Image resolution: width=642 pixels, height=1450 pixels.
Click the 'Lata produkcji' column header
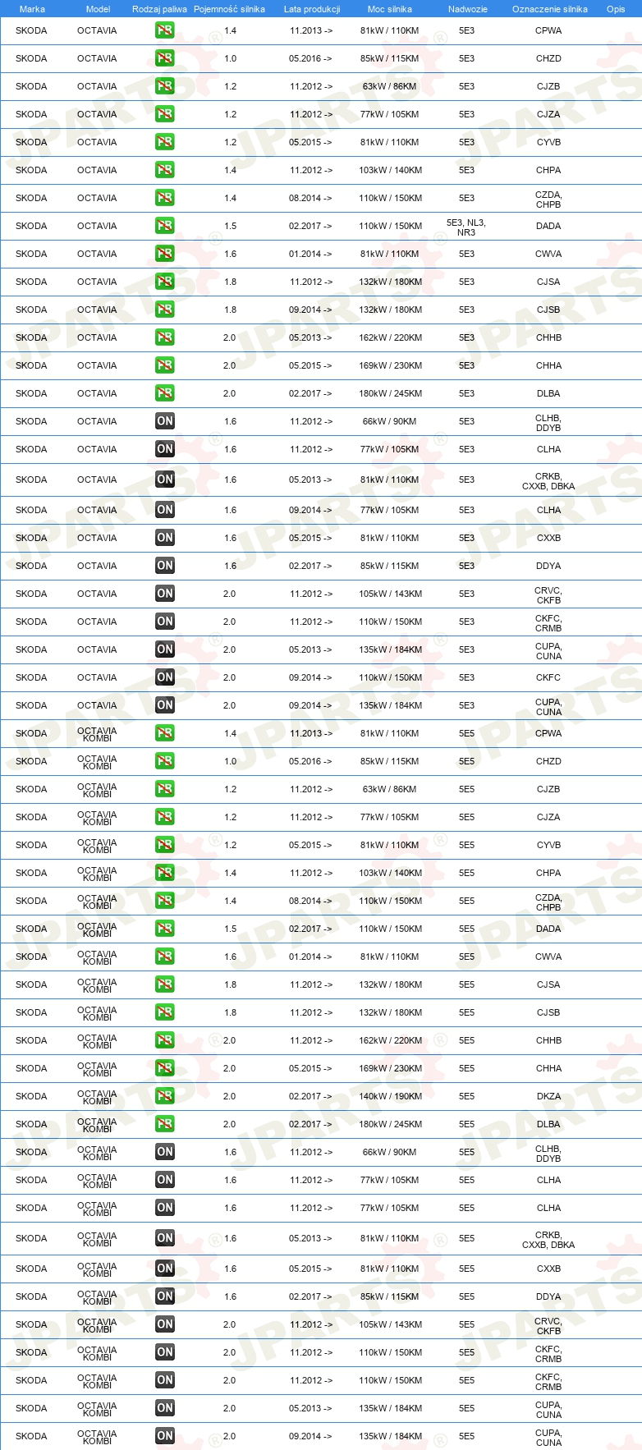click(x=312, y=9)
